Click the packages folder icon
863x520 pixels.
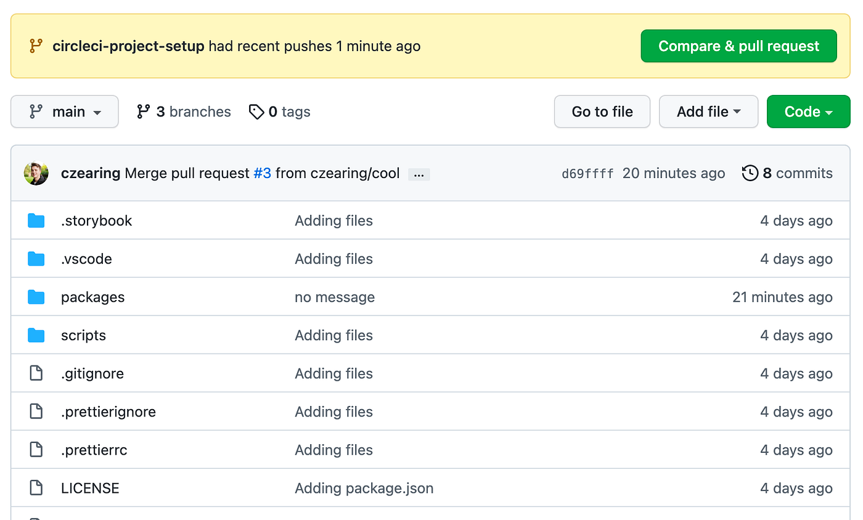coord(36,297)
